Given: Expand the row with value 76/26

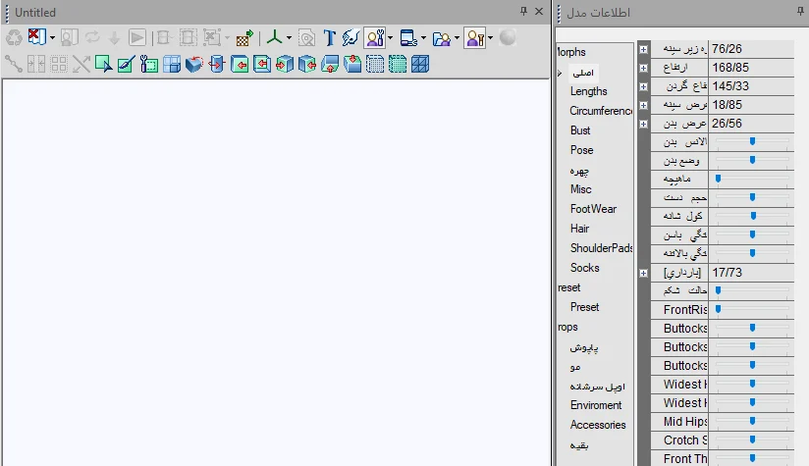Looking at the screenshot, I should click(x=643, y=49).
